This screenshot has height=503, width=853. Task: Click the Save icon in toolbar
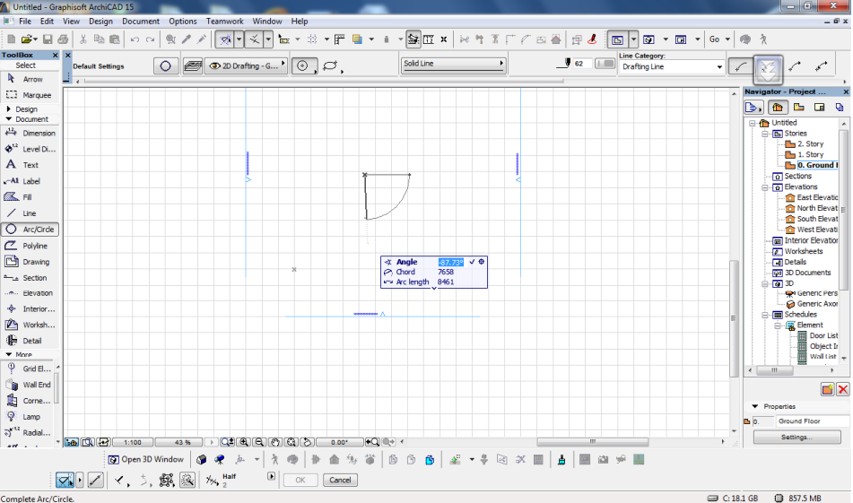click(x=48, y=39)
